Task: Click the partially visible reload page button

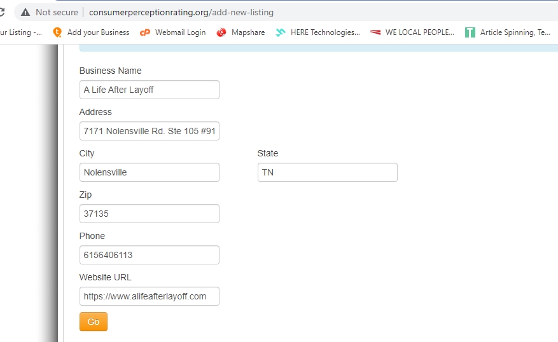Action: click(2, 12)
